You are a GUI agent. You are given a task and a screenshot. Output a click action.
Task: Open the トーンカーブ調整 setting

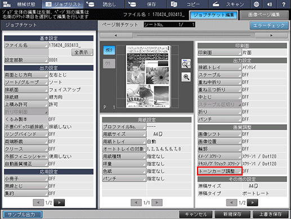pos(220,171)
